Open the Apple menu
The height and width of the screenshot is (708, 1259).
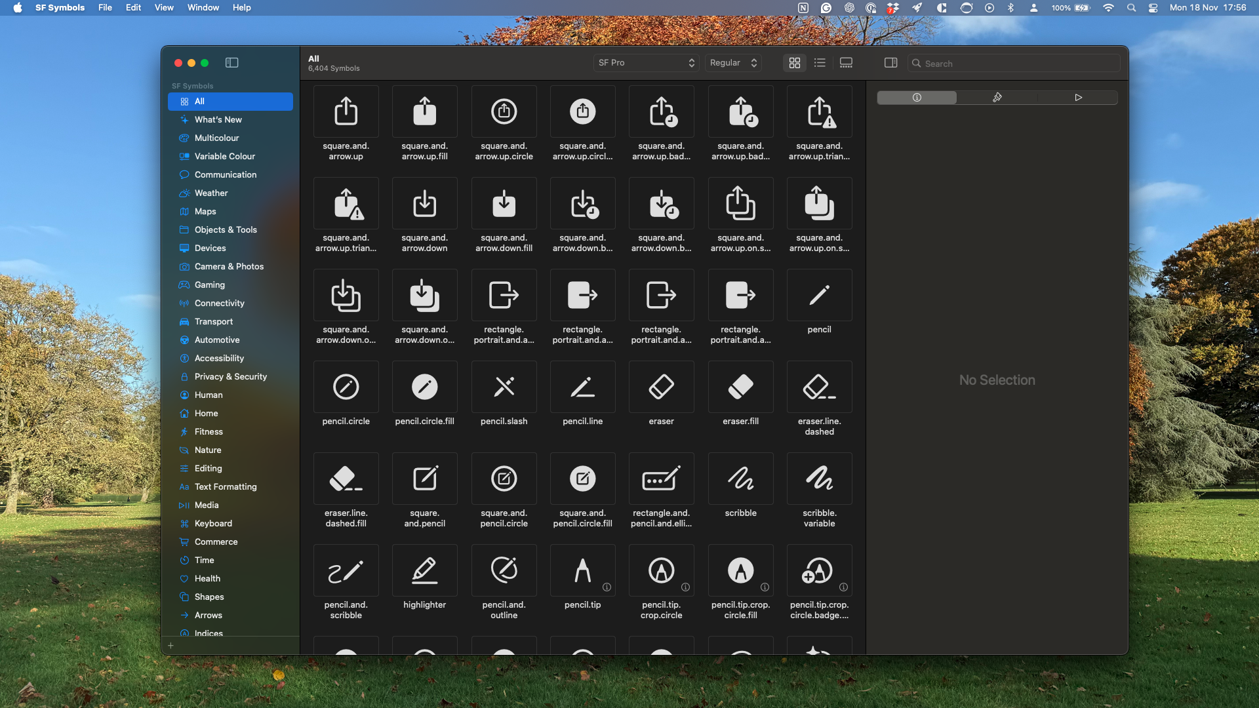point(18,8)
